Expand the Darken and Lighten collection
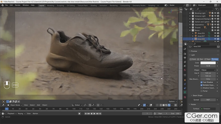 tap(190, 22)
